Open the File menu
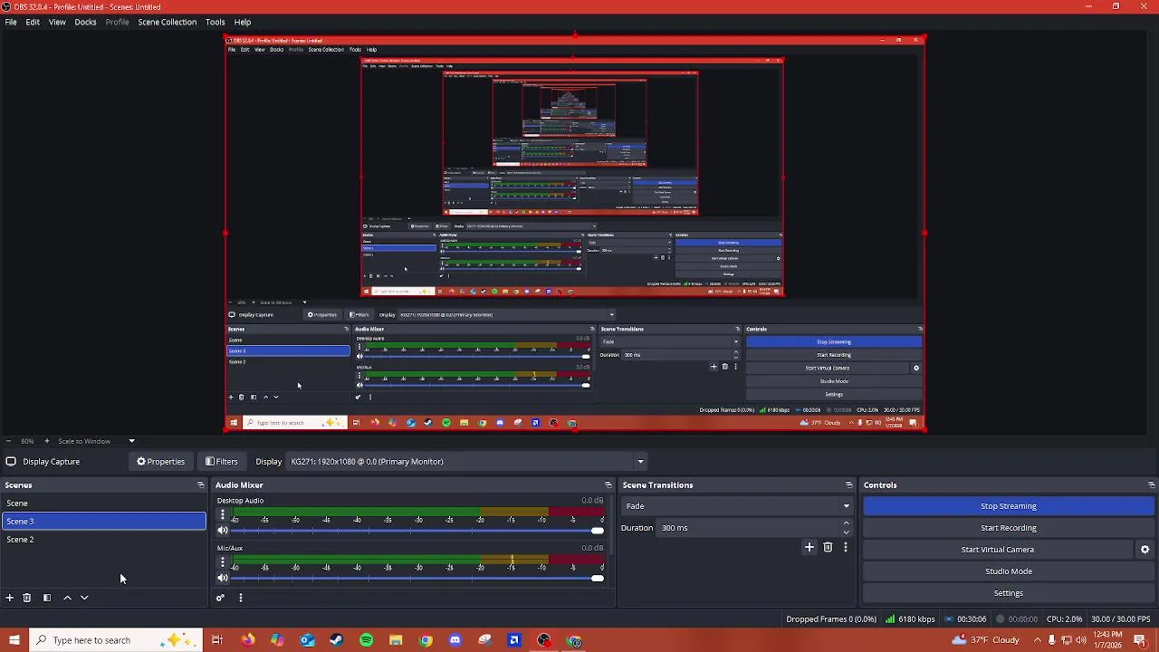Image resolution: width=1159 pixels, height=652 pixels. tap(11, 22)
